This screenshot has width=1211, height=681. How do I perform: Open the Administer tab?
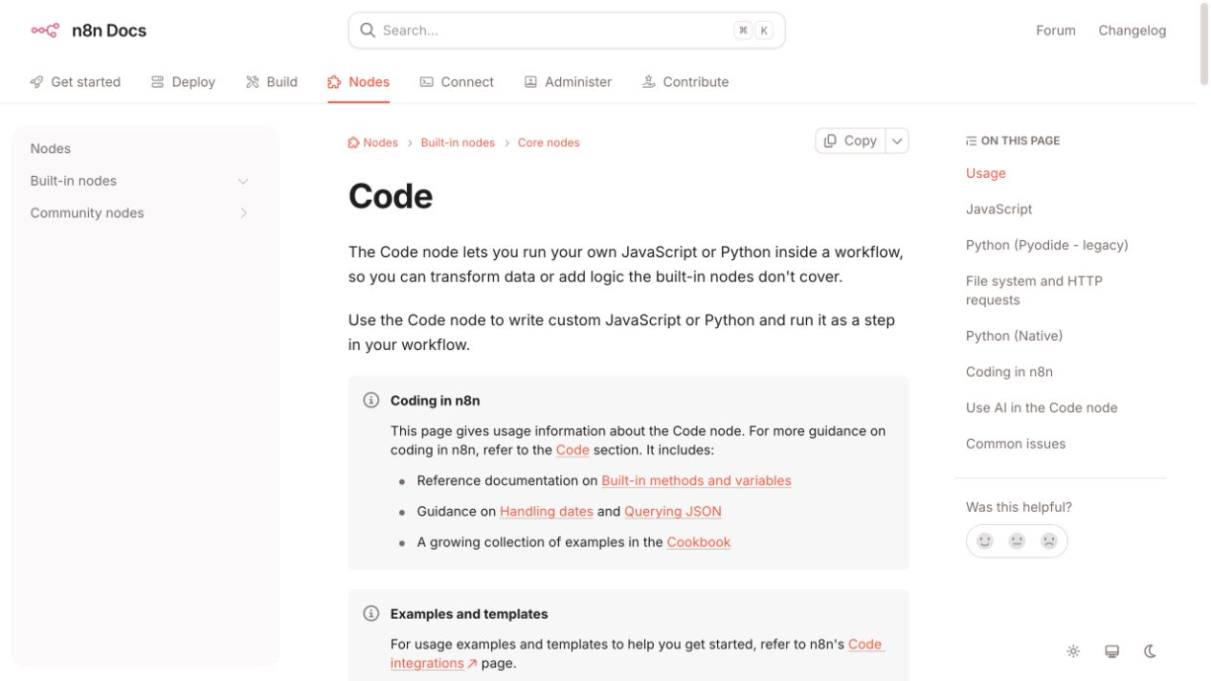pos(569,82)
